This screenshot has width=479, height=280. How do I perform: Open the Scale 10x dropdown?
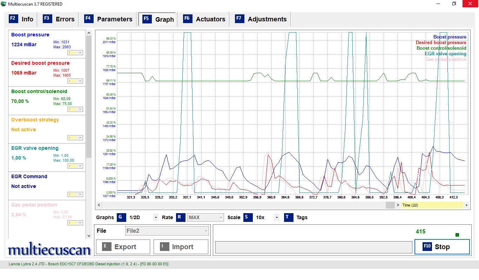tap(277, 218)
